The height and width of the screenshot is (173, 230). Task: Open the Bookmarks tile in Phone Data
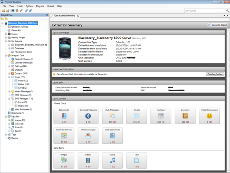point(64,116)
